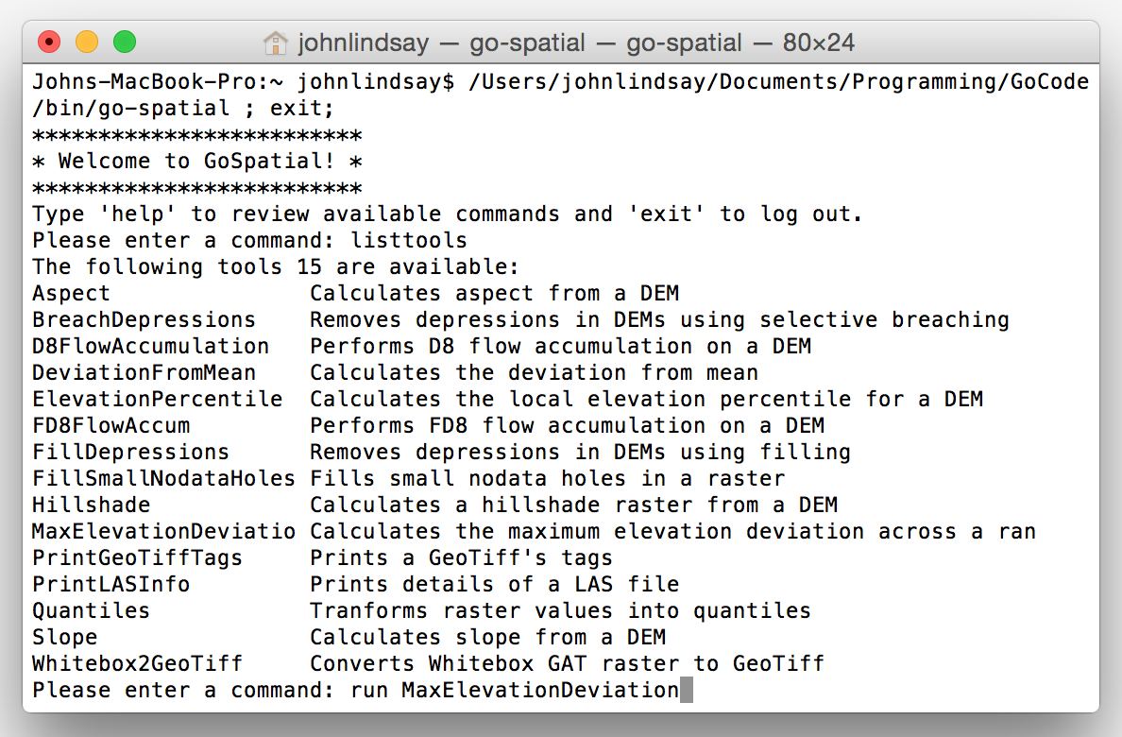1122x737 pixels.
Task: Click the red close window button
Action: coord(49,43)
